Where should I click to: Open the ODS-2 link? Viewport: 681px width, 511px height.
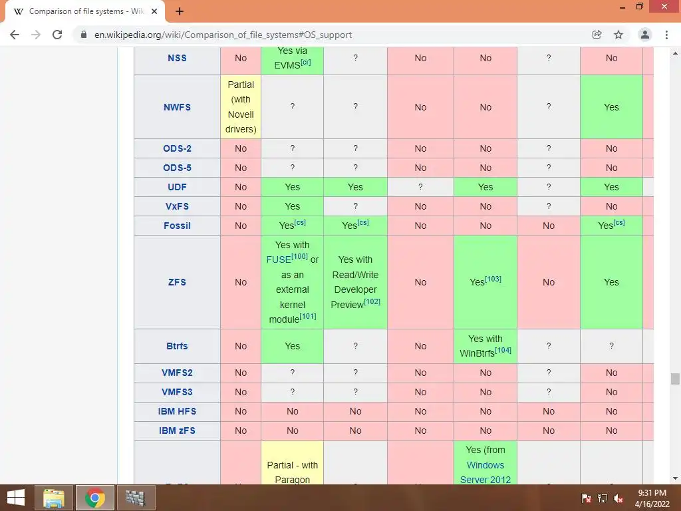[x=177, y=148]
